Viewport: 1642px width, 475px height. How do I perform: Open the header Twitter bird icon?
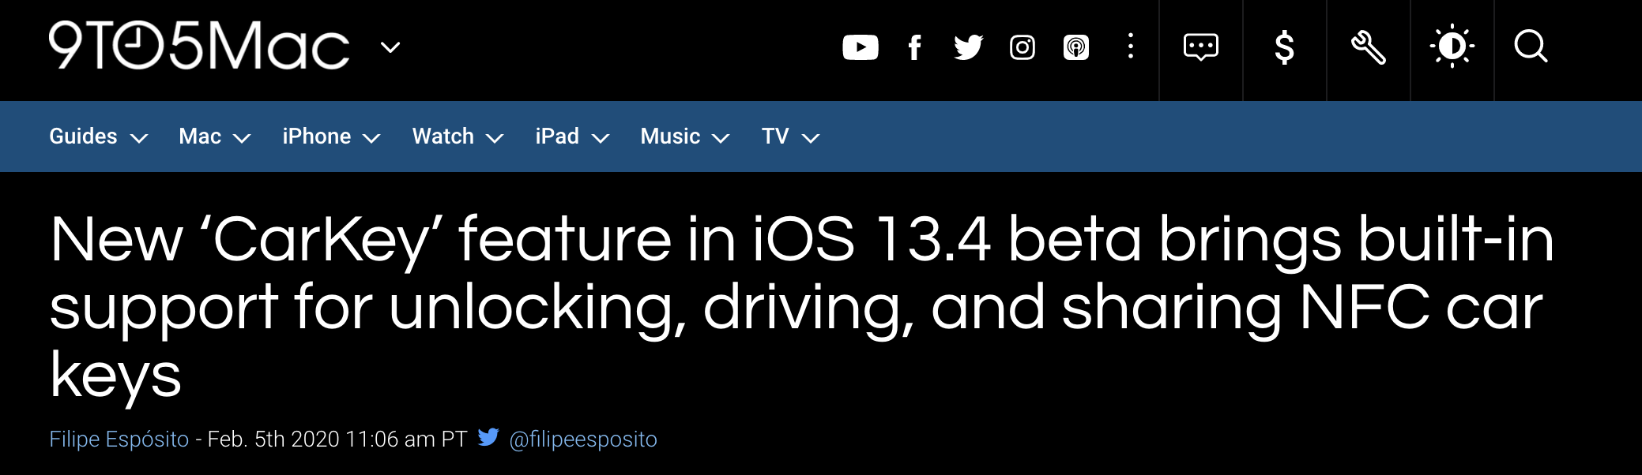[968, 47]
